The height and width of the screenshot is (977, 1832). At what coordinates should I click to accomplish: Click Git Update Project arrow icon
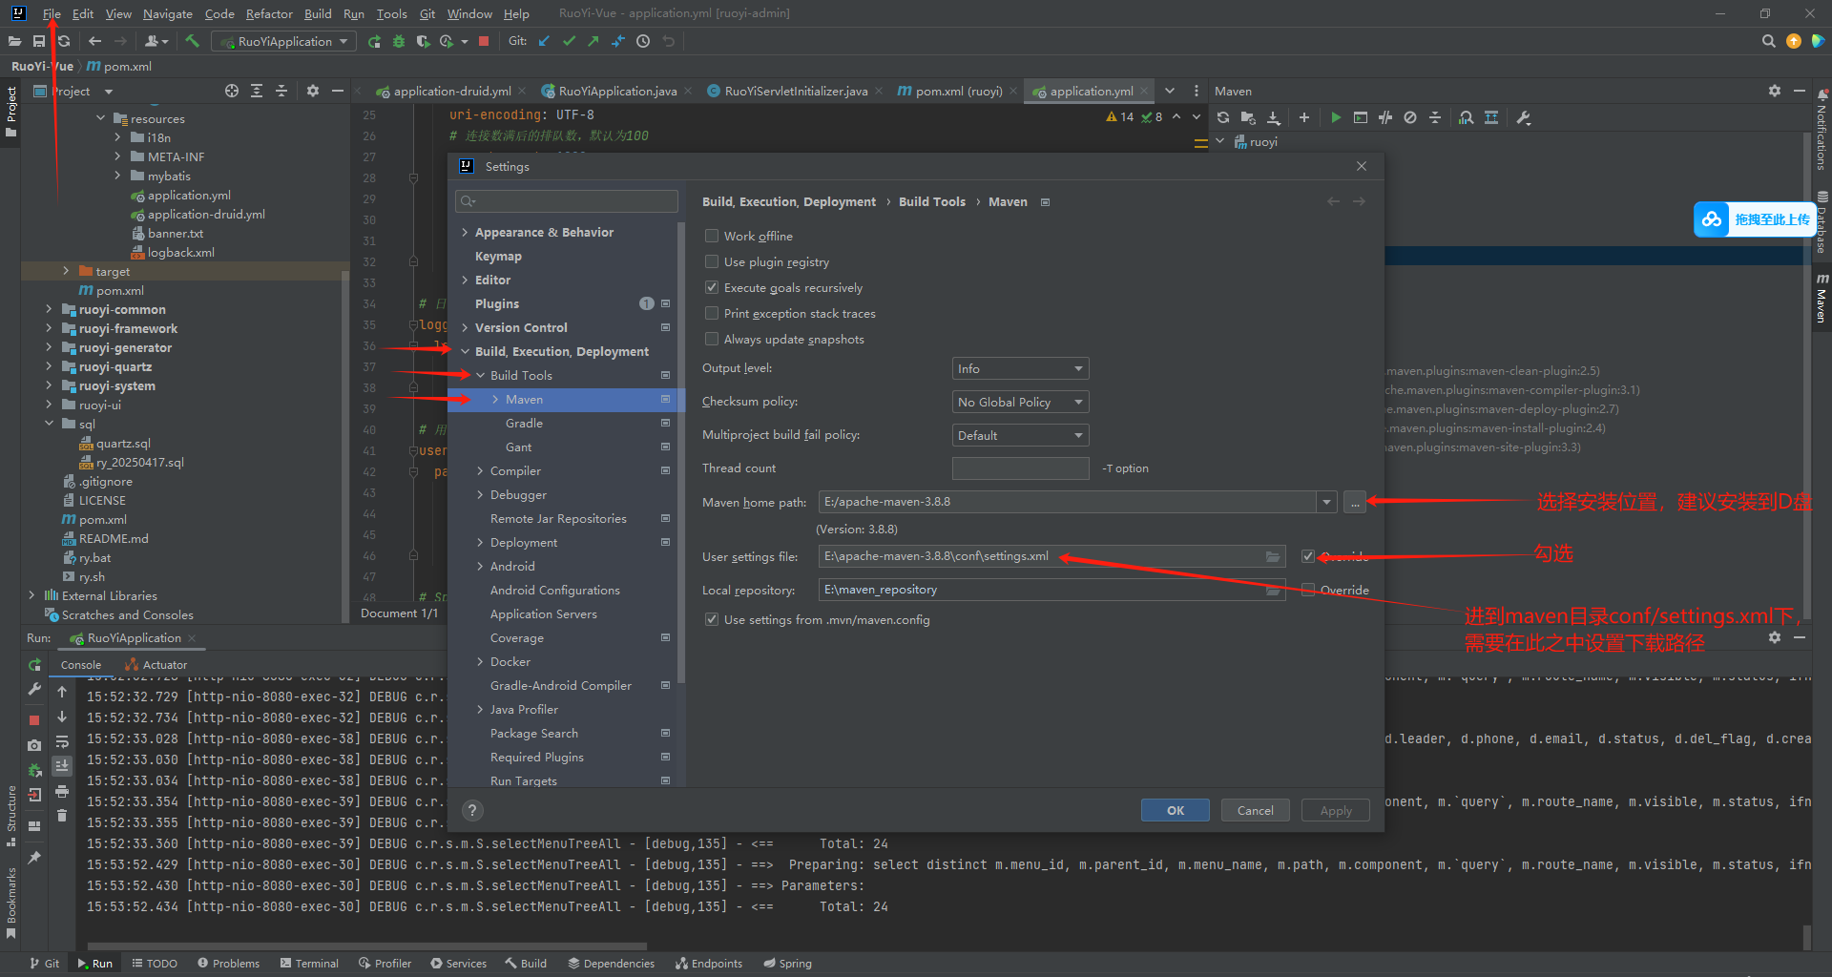[544, 41]
